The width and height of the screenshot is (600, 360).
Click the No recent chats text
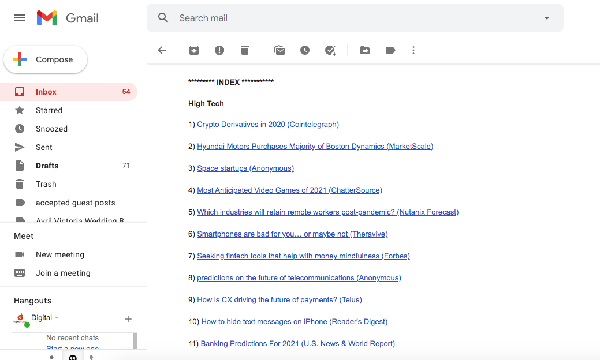(72, 338)
